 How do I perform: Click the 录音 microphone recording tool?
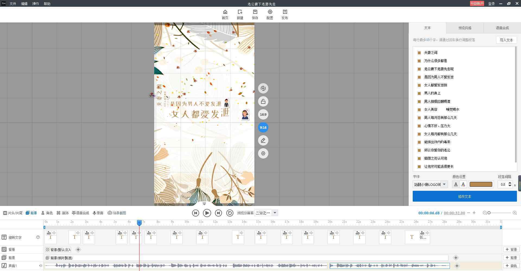(x=98, y=213)
